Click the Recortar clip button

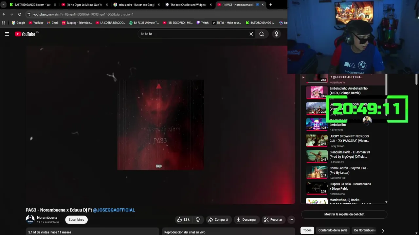point(273,220)
